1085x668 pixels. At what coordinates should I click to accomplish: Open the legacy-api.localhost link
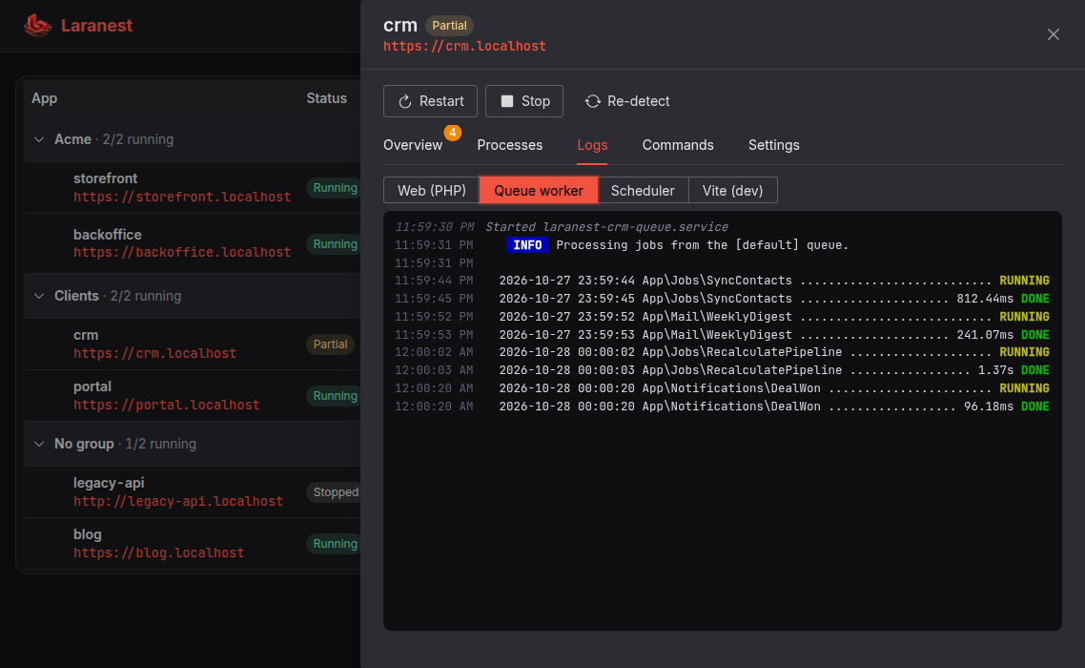coord(178,501)
